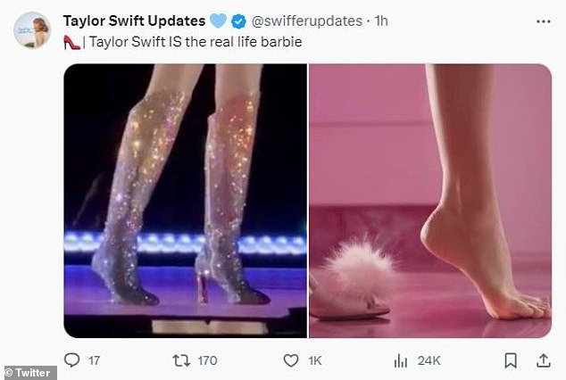The image size is (566, 380).
Task: Click the 17 replies count
Action: pyautogui.click(x=95, y=360)
